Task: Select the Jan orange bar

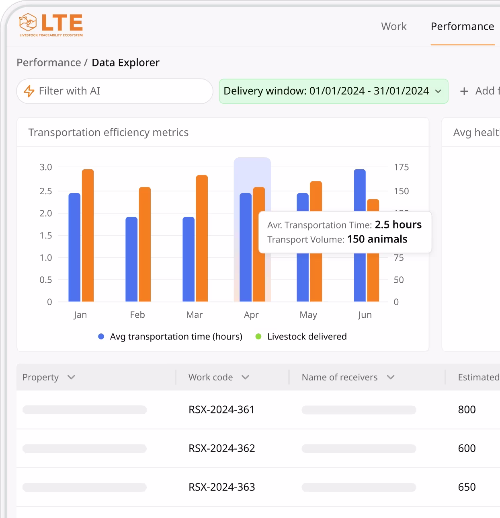Action: point(88,235)
